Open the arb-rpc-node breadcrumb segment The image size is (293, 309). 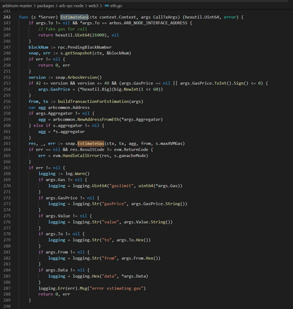pyautogui.click(x=71, y=6)
